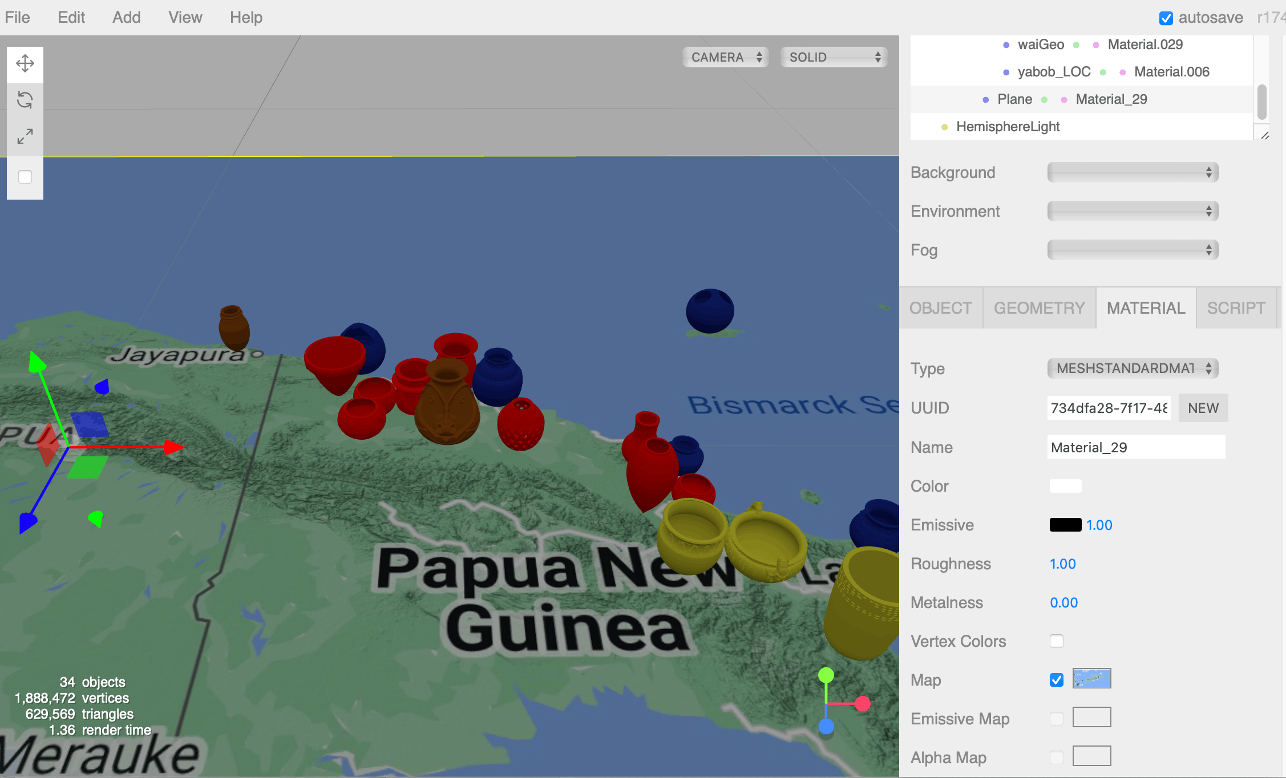
Task: Switch to the MATERIAL tab
Action: 1146,308
